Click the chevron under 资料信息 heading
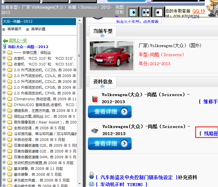 102,86
